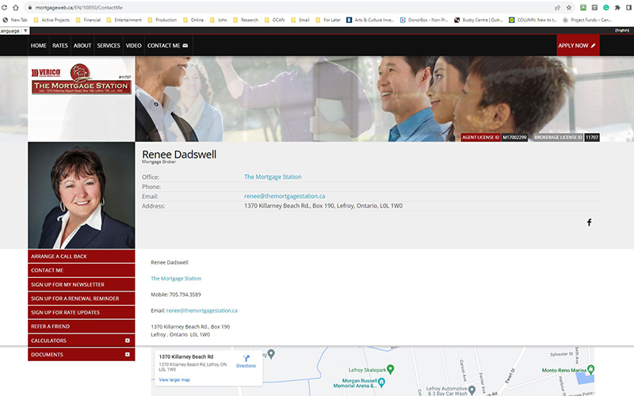Image resolution: width=634 pixels, height=396 pixels.
Task: Click Arrange a Call Back
Action: click(x=82, y=256)
